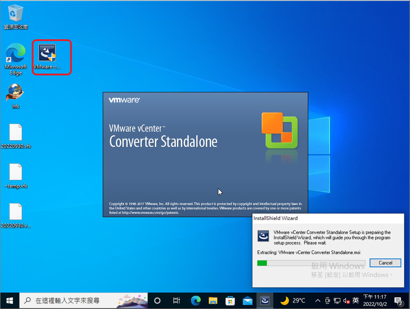Viewport: 410px width, 309px height.
Task: Click the search highlights illustration in taskbar
Action: 132,301
